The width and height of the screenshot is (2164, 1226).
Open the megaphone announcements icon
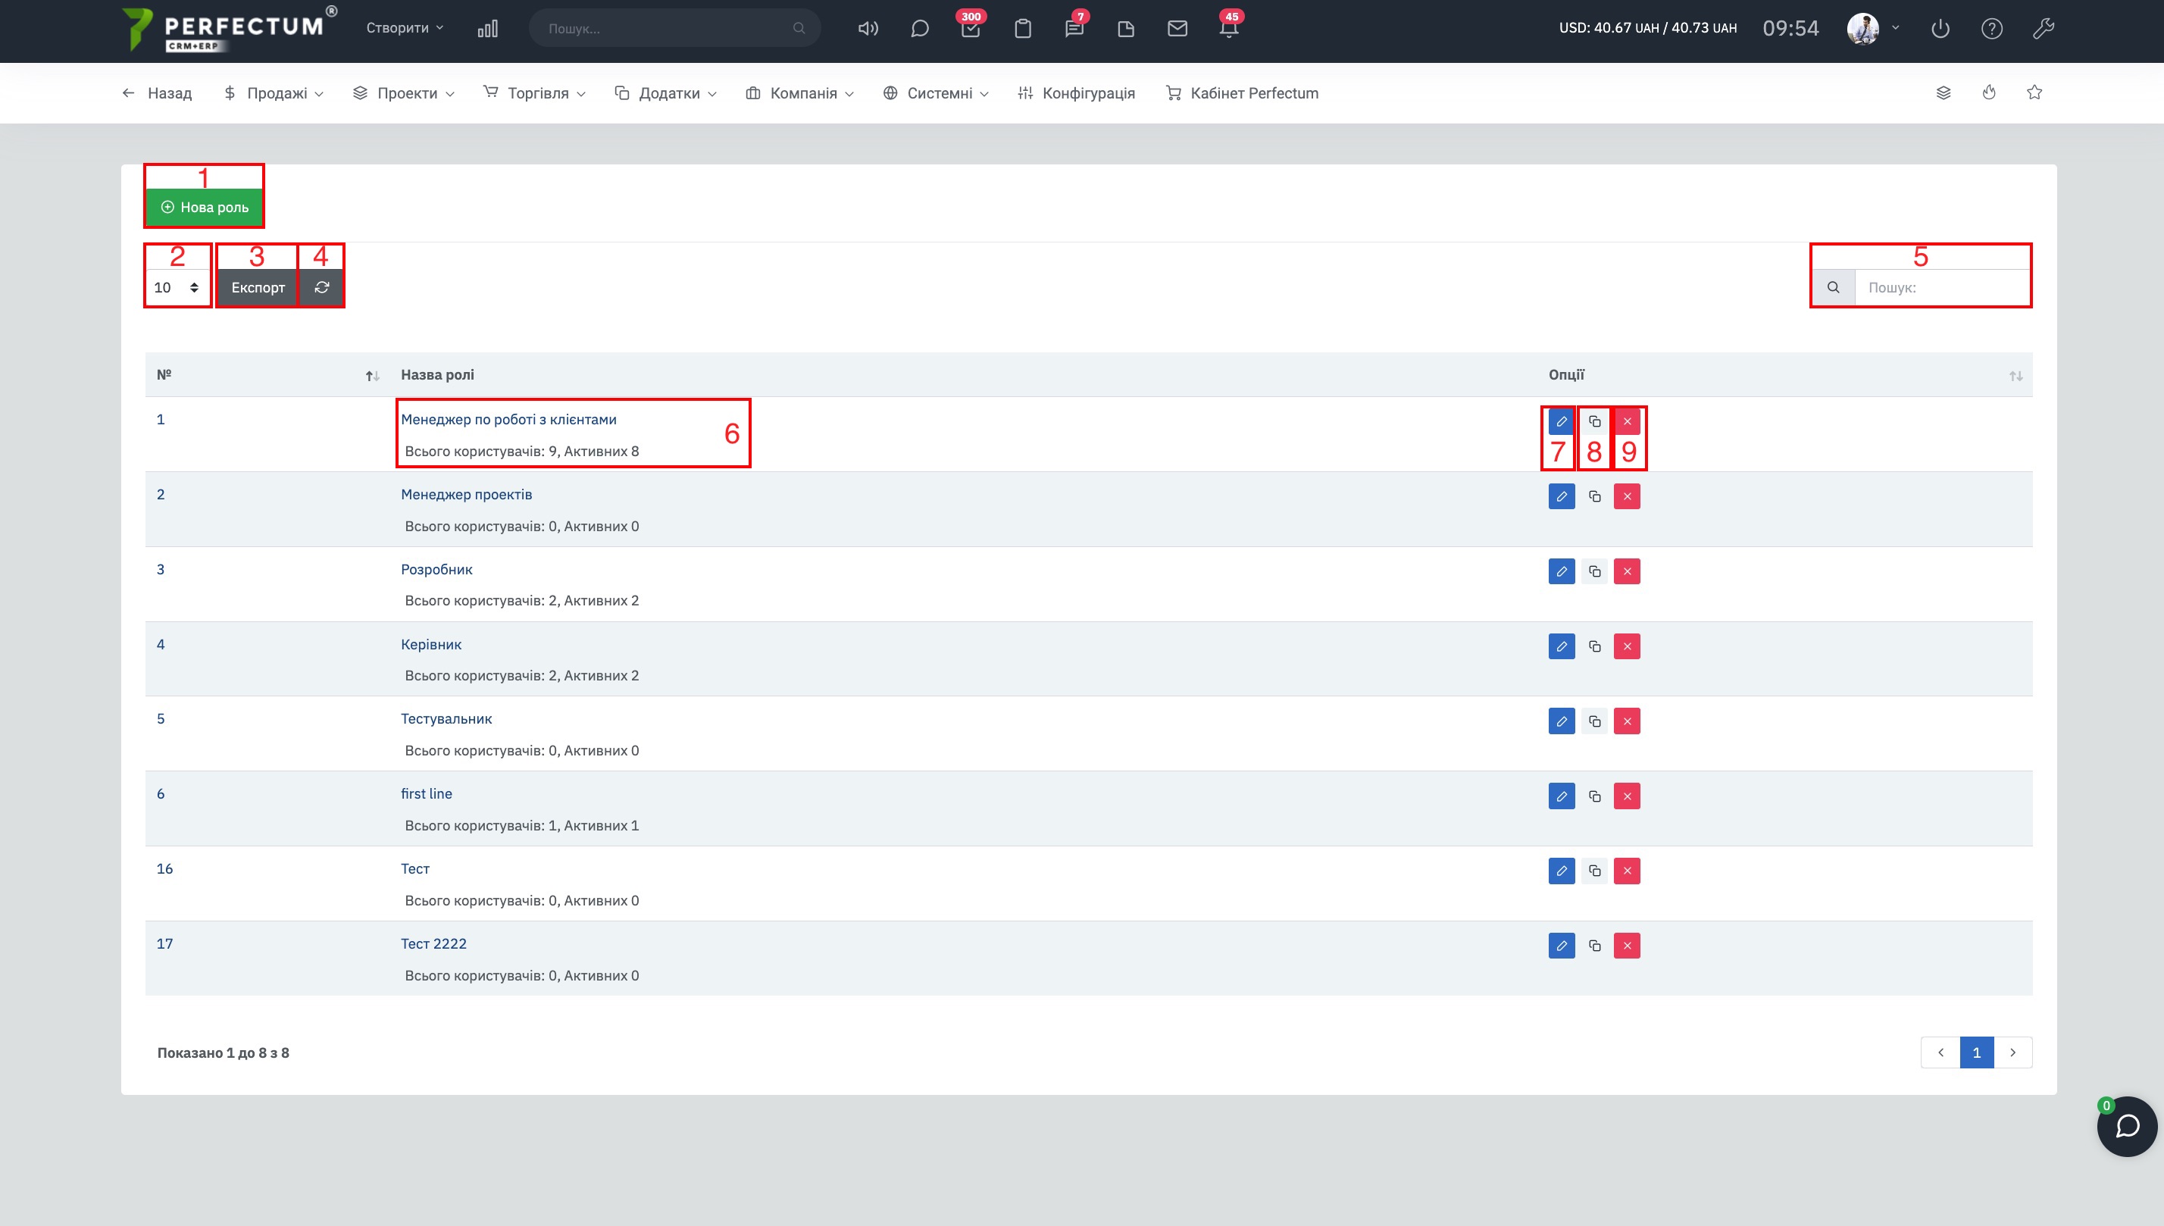pyautogui.click(x=868, y=29)
